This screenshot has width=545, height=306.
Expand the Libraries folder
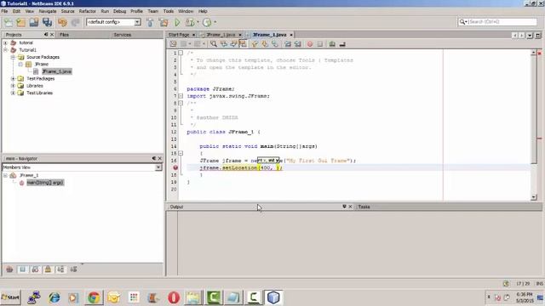coord(13,86)
